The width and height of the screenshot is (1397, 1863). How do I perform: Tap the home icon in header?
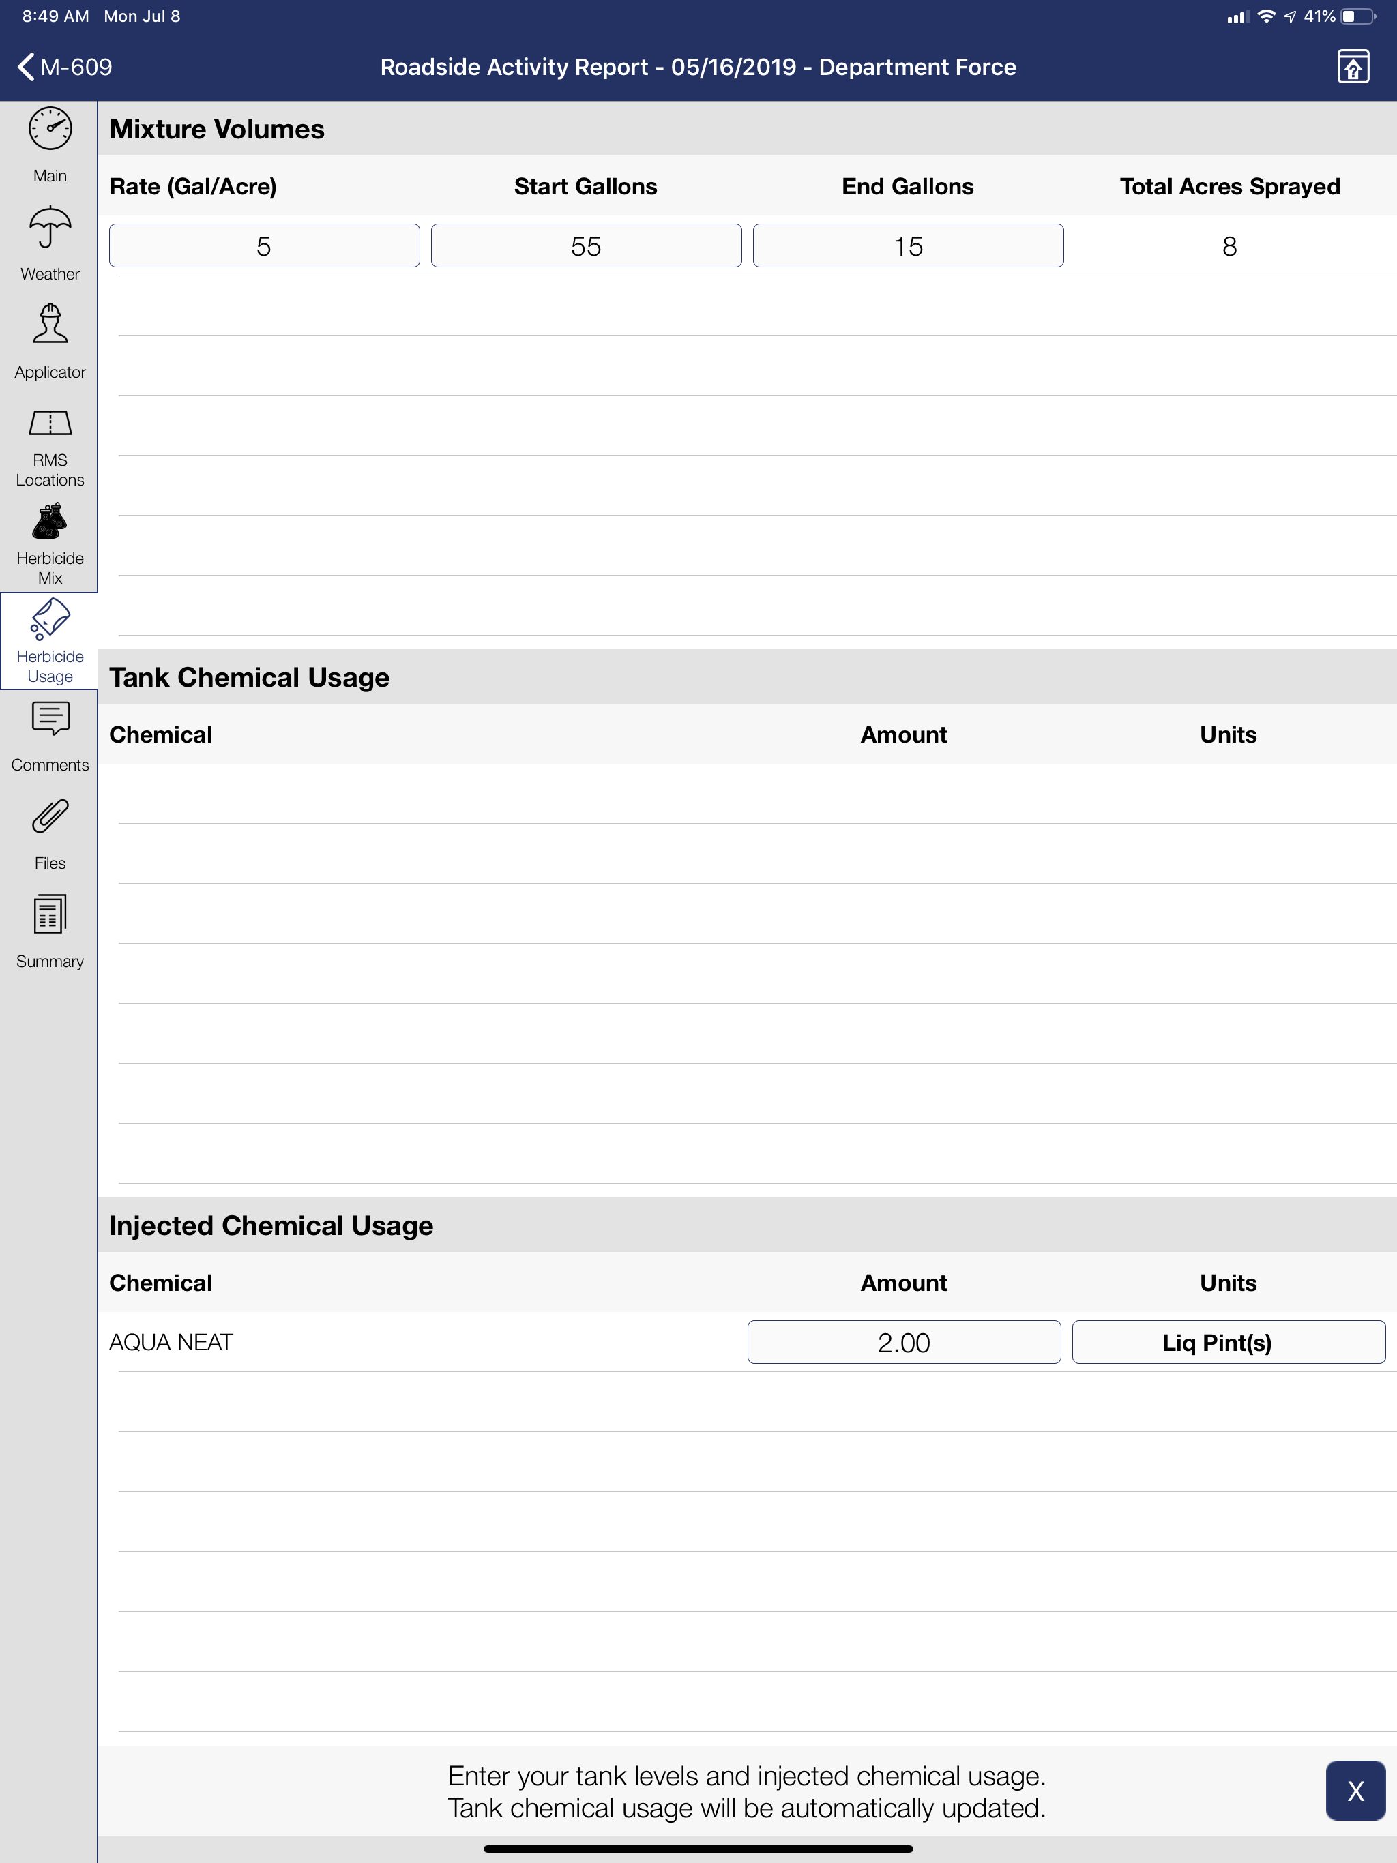(x=1353, y=67)
